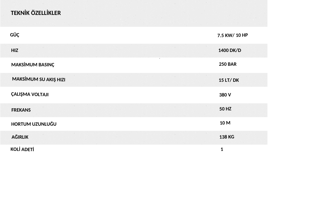Click the 1400 DK/D value
This screenshot has width=331, height=221.
[x=230, y=50]
